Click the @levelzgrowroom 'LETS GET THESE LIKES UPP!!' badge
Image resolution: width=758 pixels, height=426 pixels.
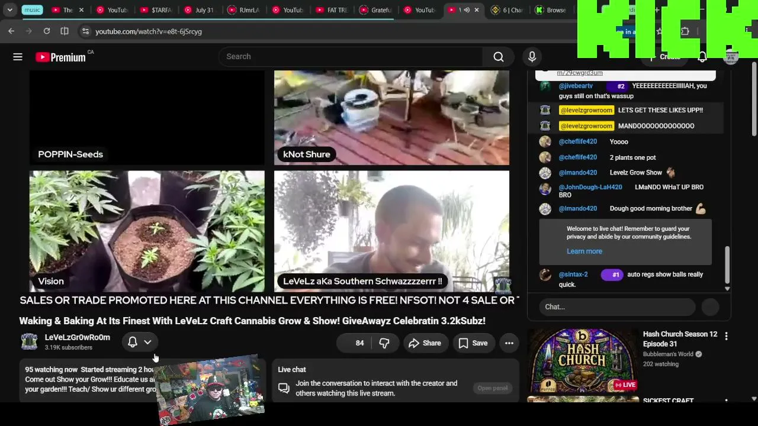point(586,110)
